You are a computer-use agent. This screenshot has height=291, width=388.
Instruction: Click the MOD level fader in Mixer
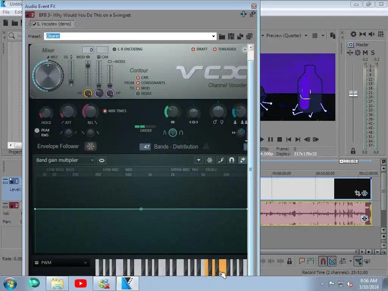point(88,66)
